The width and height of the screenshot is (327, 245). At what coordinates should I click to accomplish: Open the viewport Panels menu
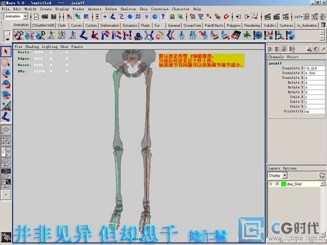tap(77, 46)
